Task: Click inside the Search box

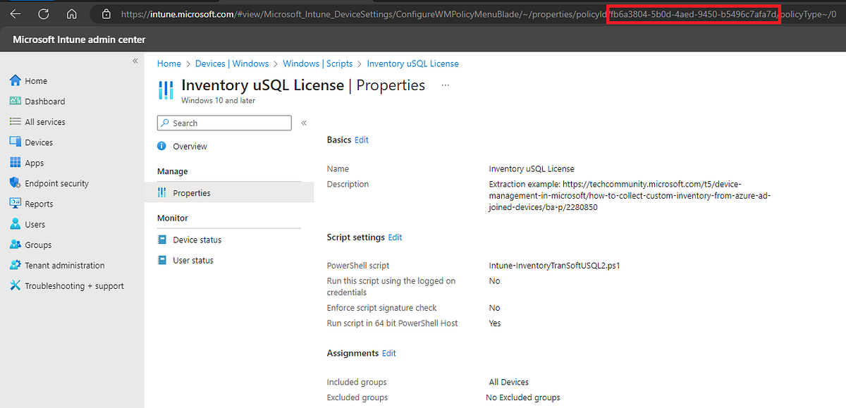Action: [x=223, y=123]
